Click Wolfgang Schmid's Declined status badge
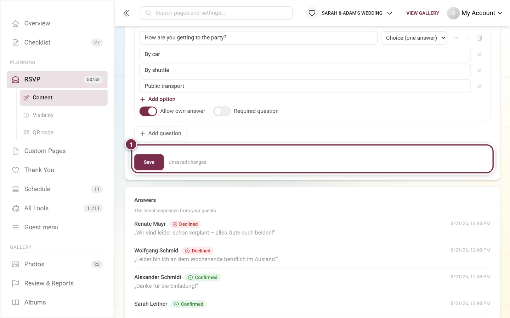Viewport: 510px width, 318px height. tap(198, 251)
